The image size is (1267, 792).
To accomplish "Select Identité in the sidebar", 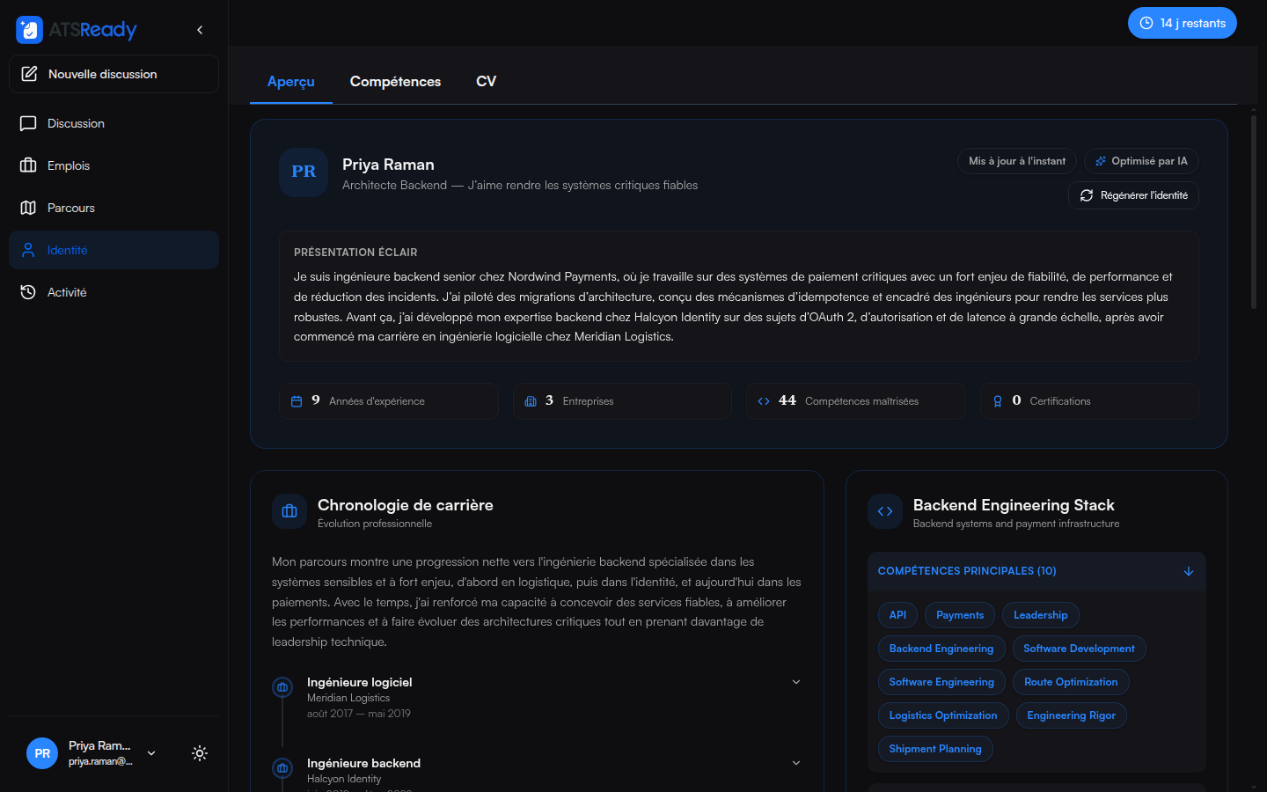I will [x=114, y=250].
